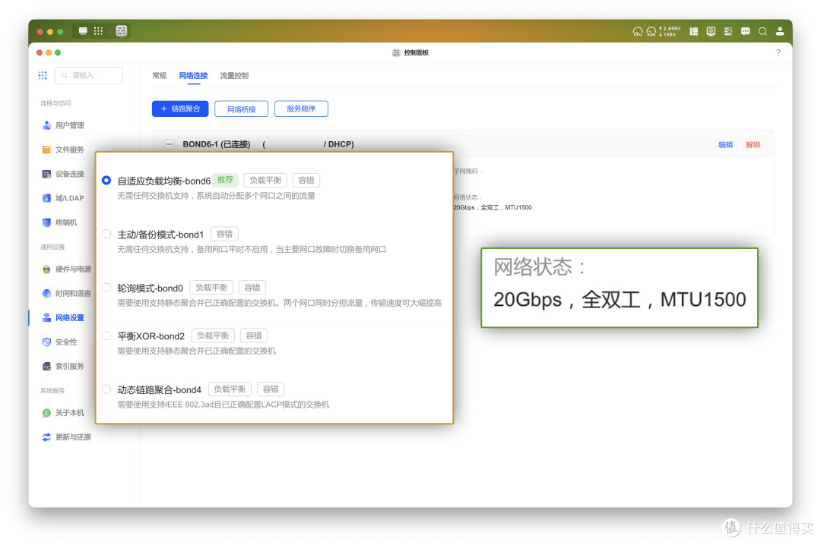Click the 服务顺序 button
This screenshot has height=545, width=821.
tap(301, 109)
